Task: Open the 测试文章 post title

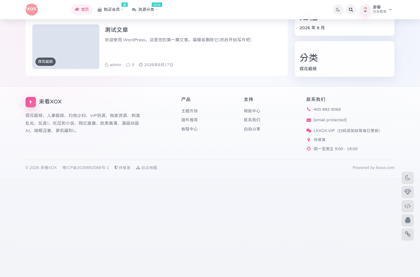Action: (x=116, y=30)
